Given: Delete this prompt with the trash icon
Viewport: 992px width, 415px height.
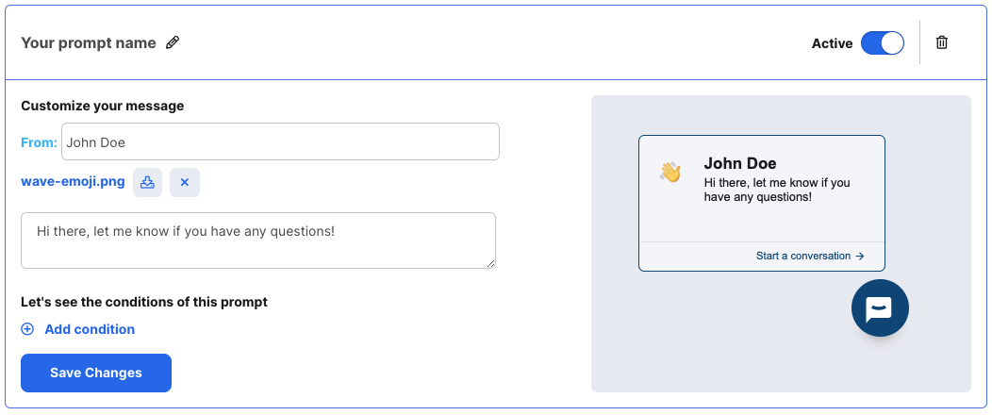Looking at the screenshot, I should coord(942,43).
